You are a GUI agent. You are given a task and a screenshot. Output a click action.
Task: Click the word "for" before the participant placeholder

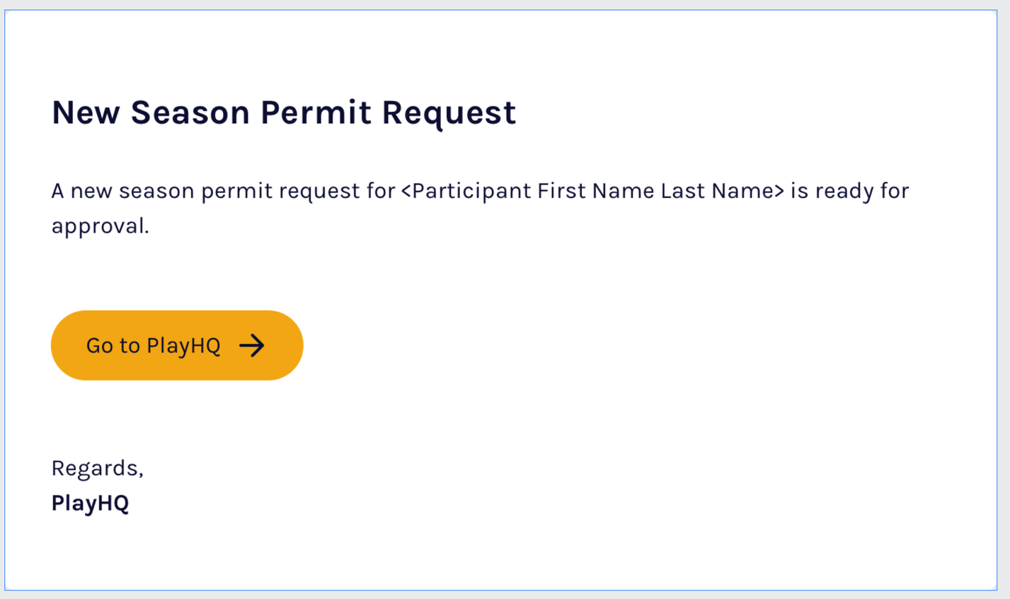click(x=381, y=191)
